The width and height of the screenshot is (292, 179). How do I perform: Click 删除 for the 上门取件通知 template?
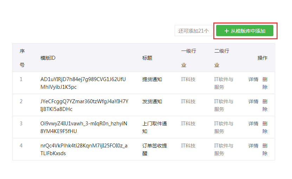tap(265, 127)
